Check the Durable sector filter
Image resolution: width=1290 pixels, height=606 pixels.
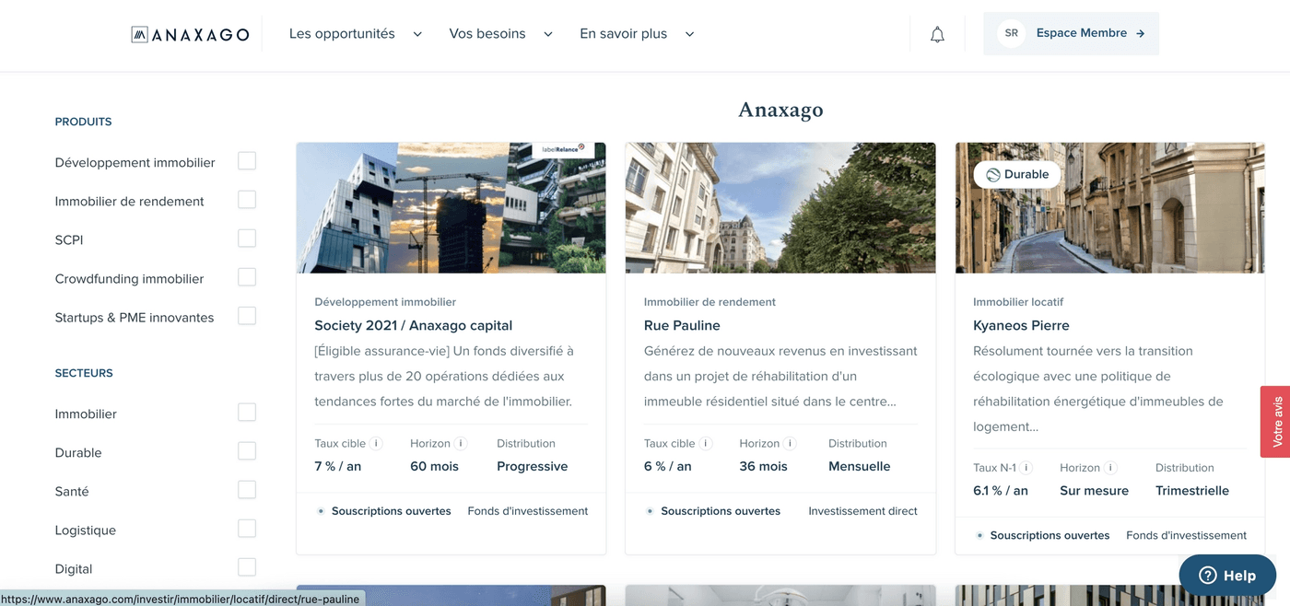[x=247, y=451]
